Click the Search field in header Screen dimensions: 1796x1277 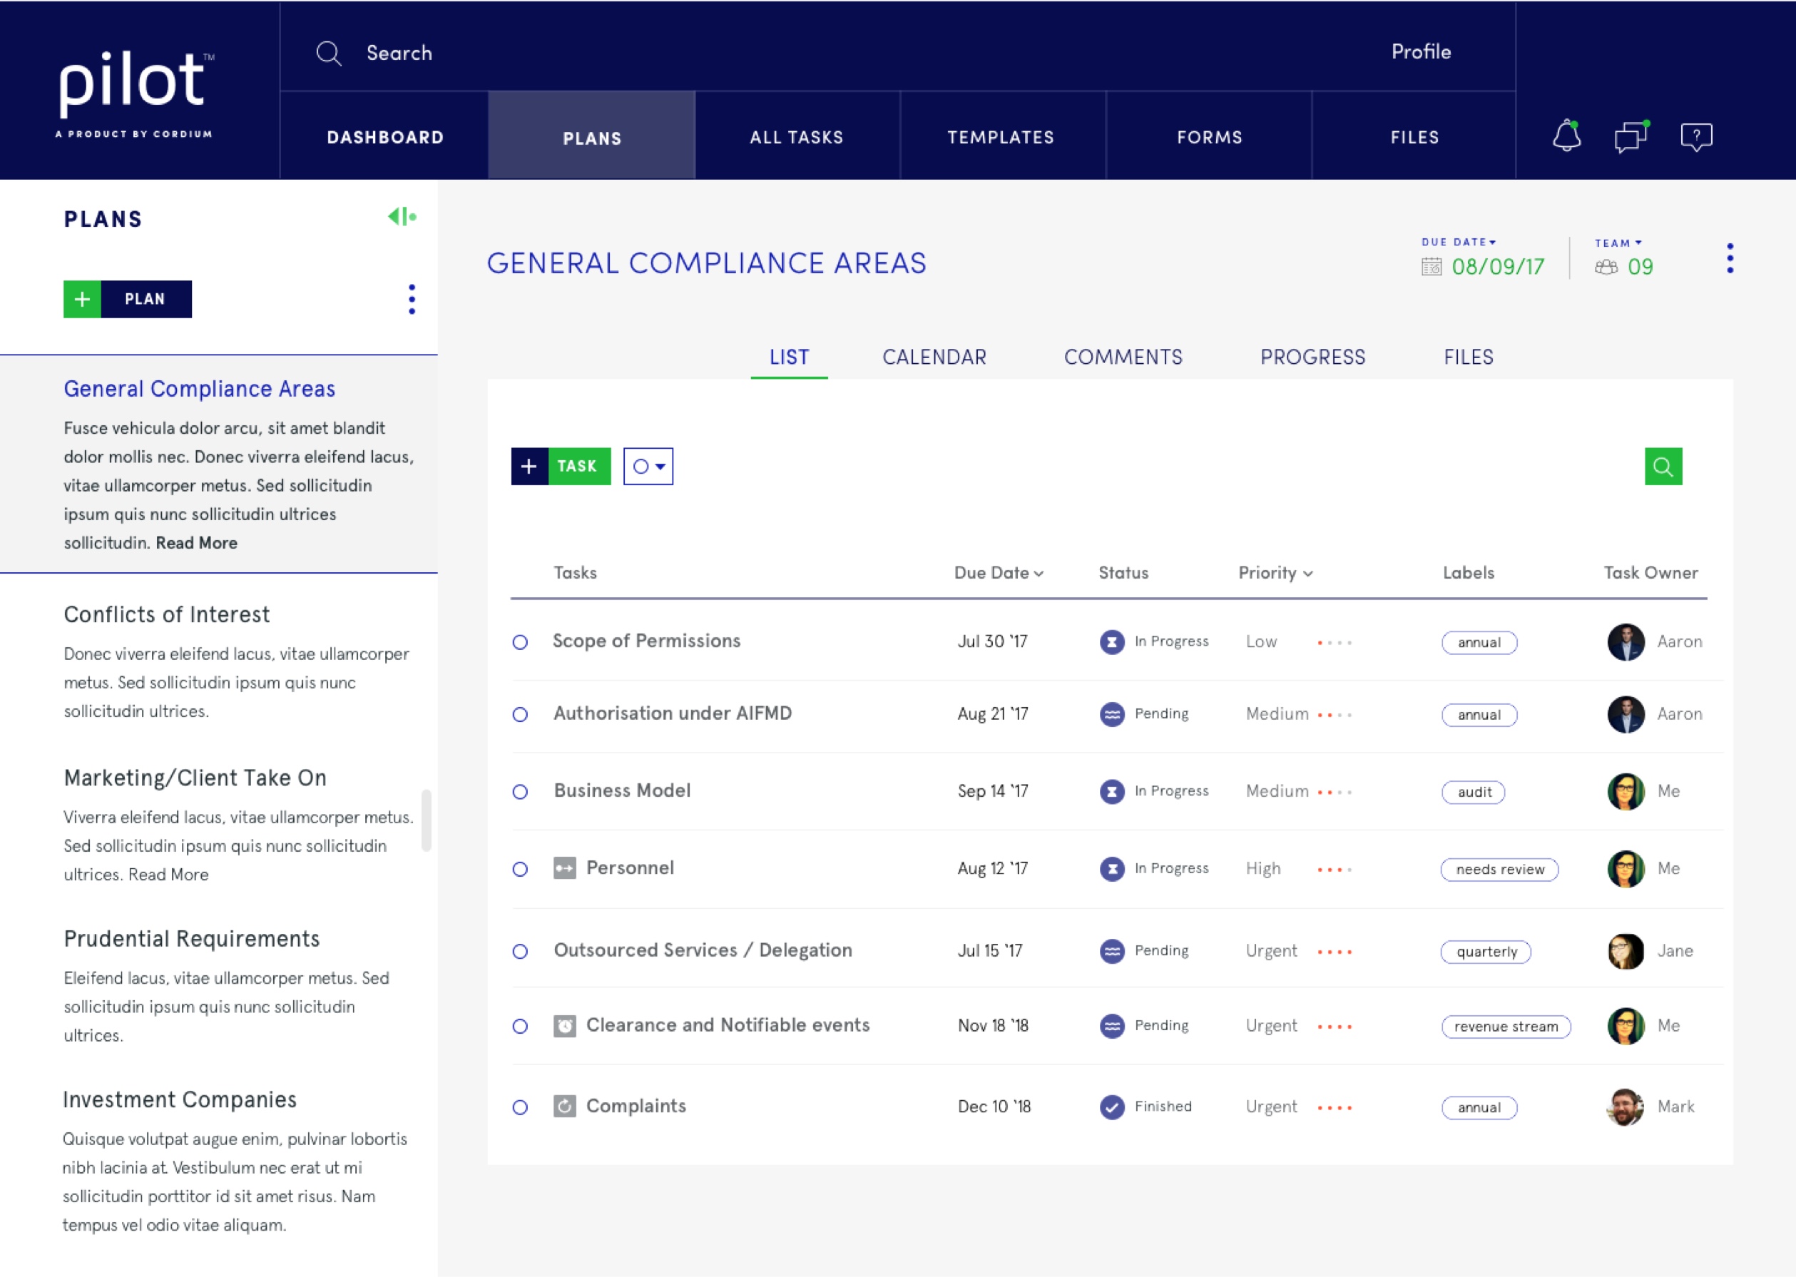399,53
